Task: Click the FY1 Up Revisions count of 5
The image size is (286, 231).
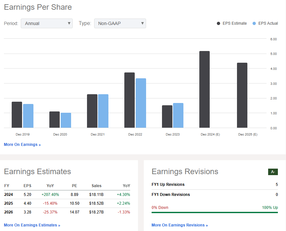Action: 277,184
